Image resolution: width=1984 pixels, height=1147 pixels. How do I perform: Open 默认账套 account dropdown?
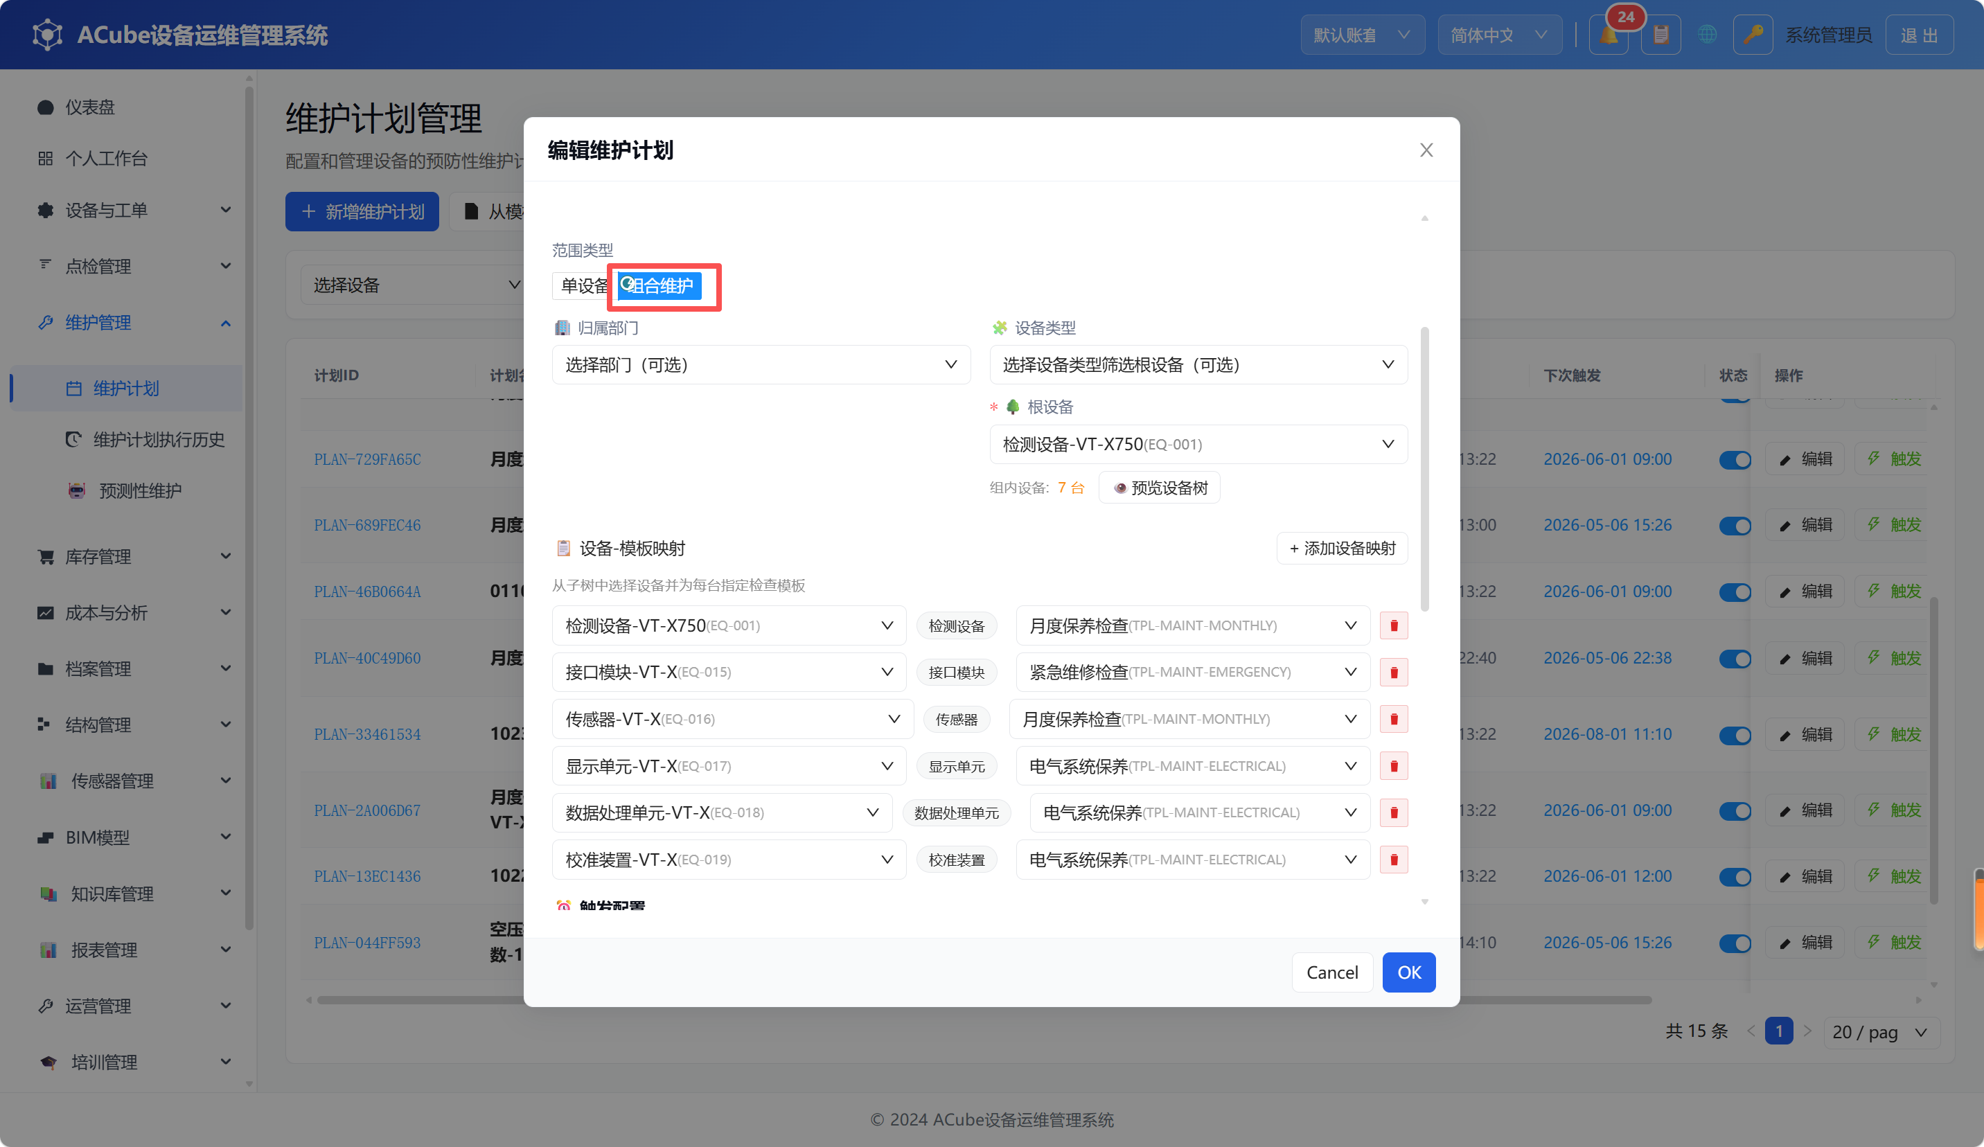[1362, 35]
